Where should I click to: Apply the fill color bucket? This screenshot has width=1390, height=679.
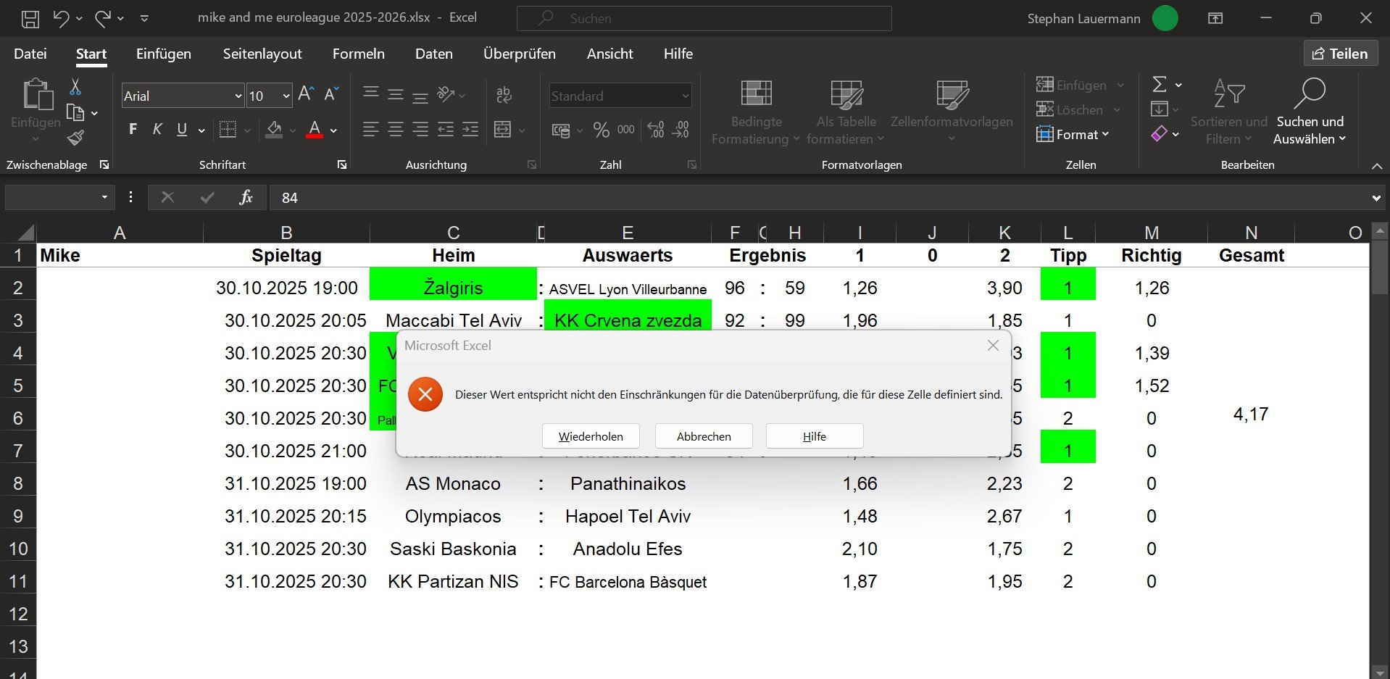pyautogui.click(x=275, y=130)
